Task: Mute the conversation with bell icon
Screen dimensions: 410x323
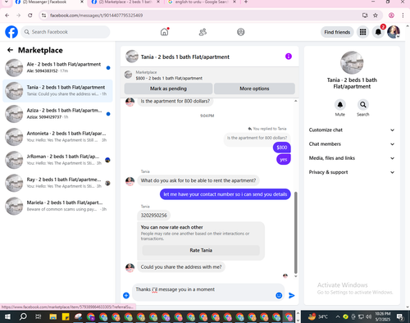Action: click(x=340, y=105)
